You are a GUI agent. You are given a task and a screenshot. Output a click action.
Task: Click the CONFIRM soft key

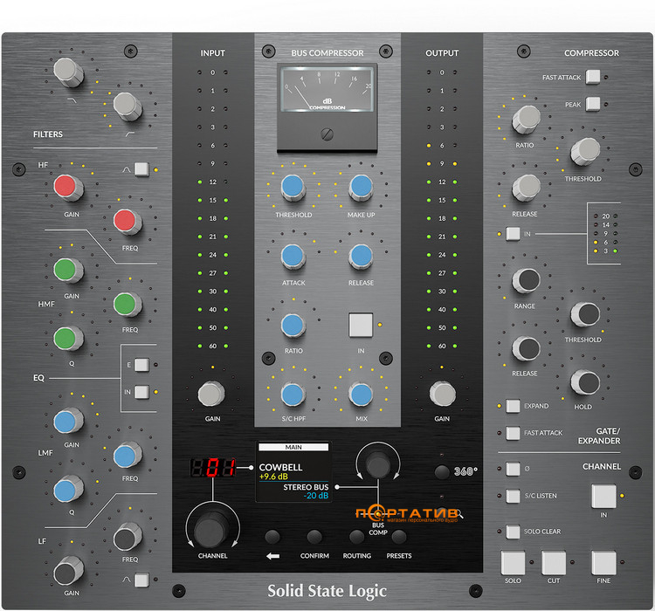314,537
